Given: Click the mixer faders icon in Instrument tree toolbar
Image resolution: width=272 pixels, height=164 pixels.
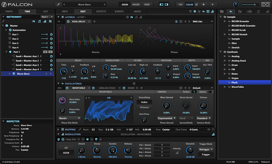Looking at the screenshot, I should click(x=50, y=21).
